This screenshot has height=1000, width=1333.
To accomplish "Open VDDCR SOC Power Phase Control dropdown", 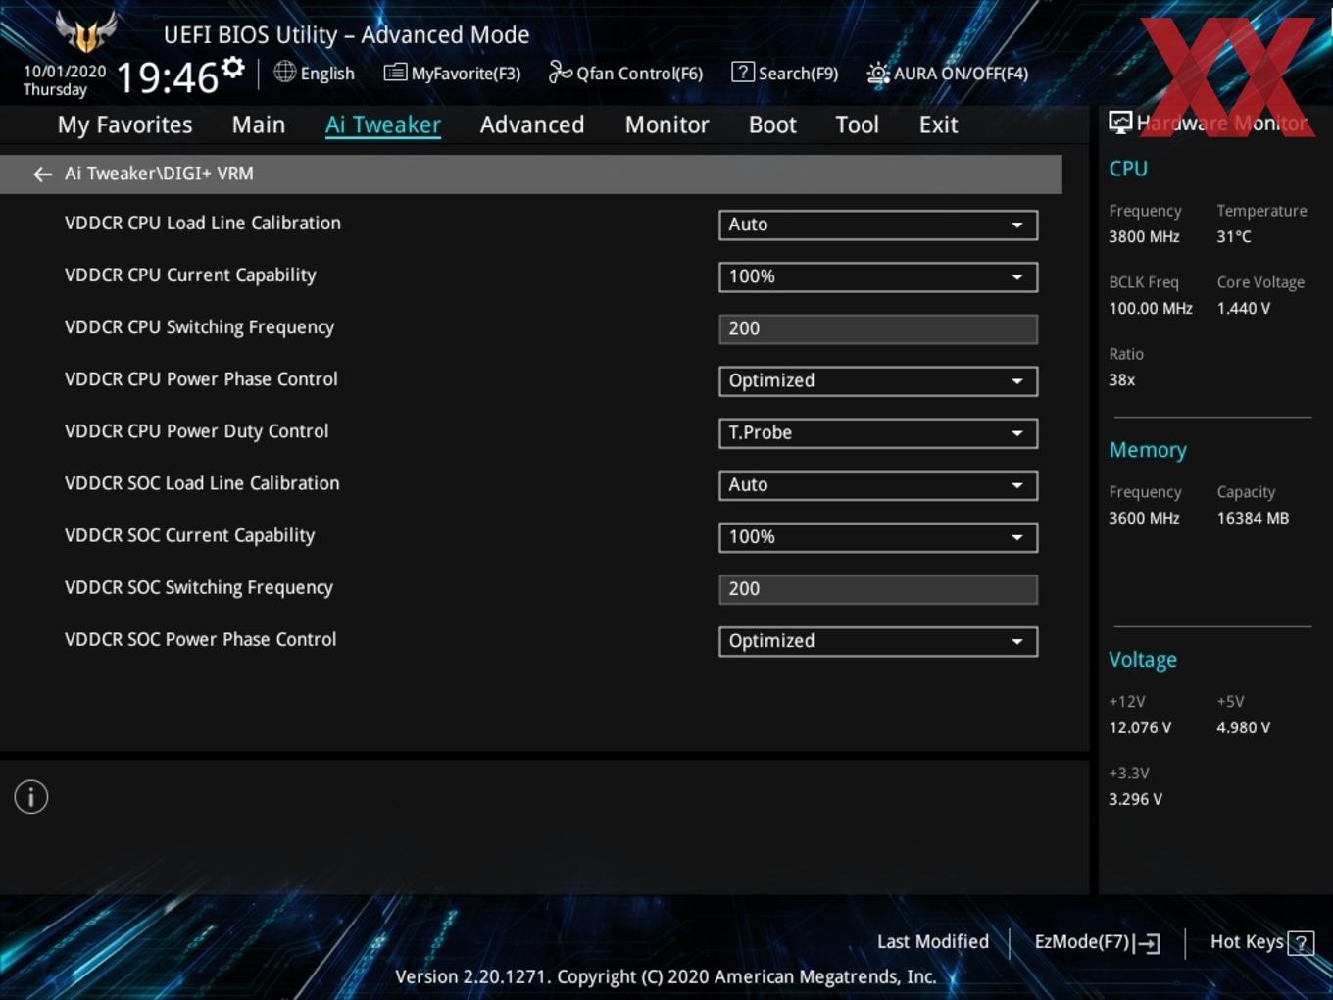I will tap(878, 641).
